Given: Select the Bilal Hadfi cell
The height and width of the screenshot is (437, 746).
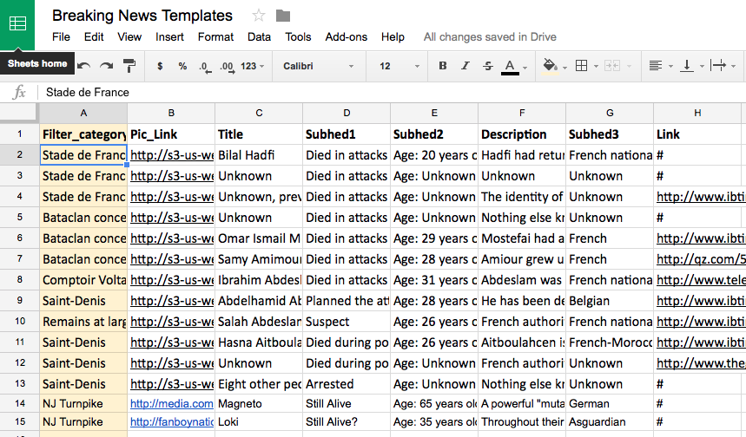Looking at the screenshot, I should click(x=259, y=155).
